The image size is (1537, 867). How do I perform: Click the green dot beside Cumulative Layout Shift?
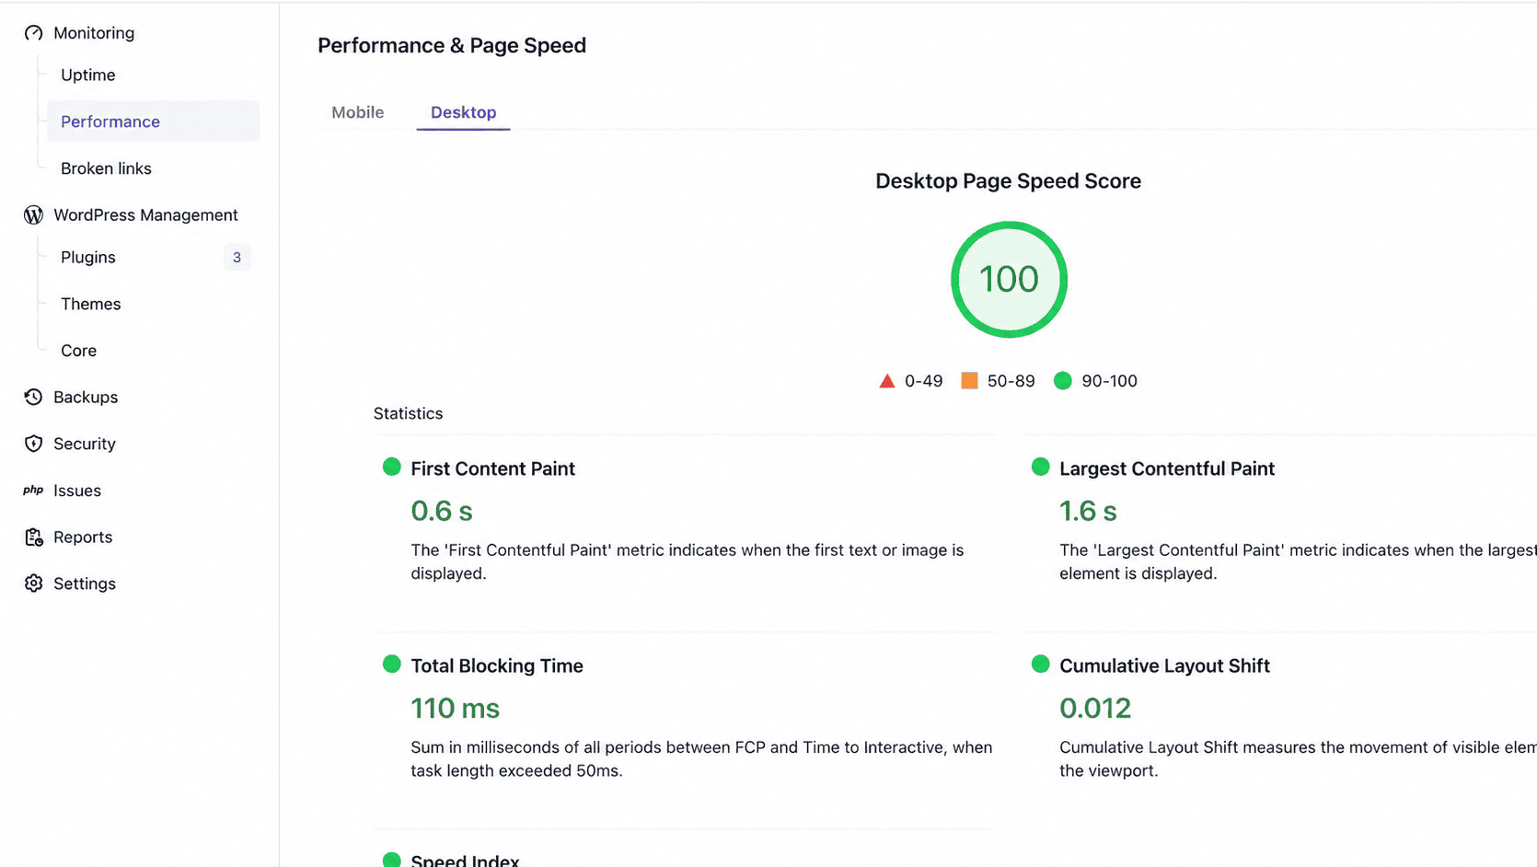click(x=1041, y=665)
